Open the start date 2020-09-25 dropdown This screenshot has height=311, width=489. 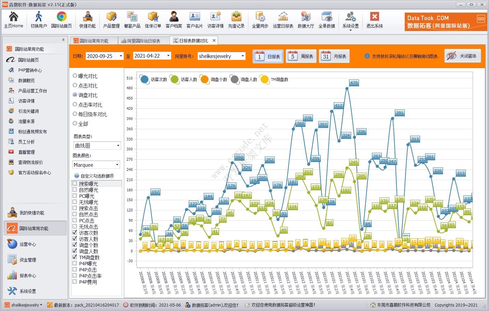tap(121, 56)
